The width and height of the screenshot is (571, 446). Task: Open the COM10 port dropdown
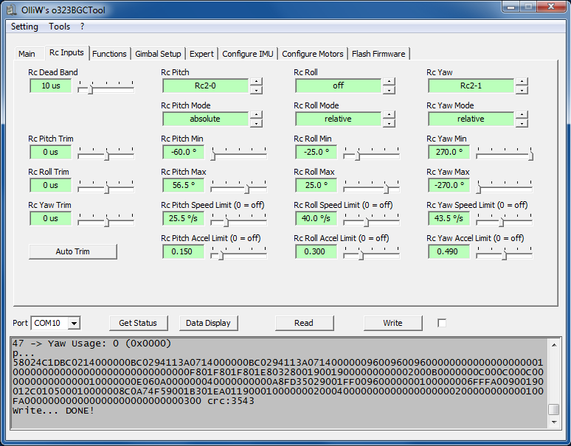[73, 323]
